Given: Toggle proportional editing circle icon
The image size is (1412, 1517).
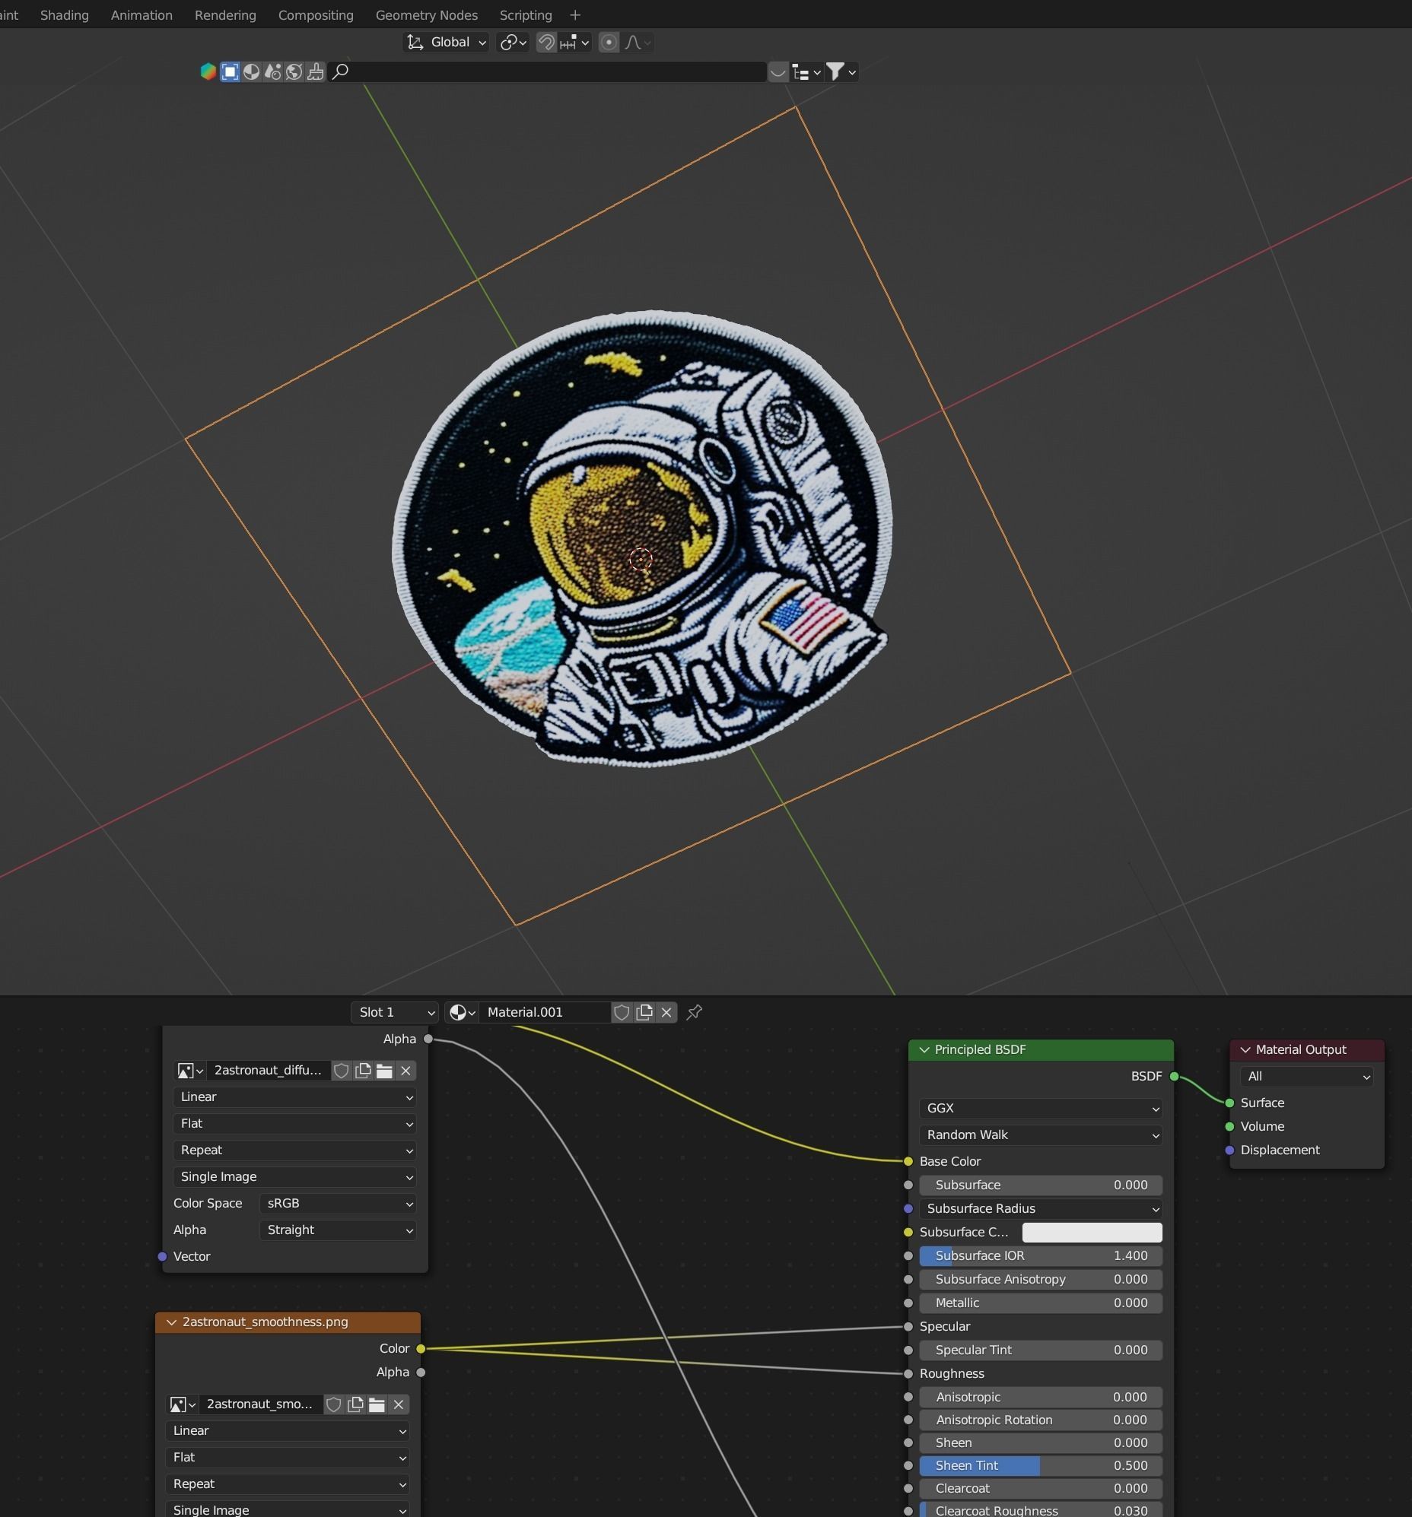Looking at the screenshot, I should point(609,43).
